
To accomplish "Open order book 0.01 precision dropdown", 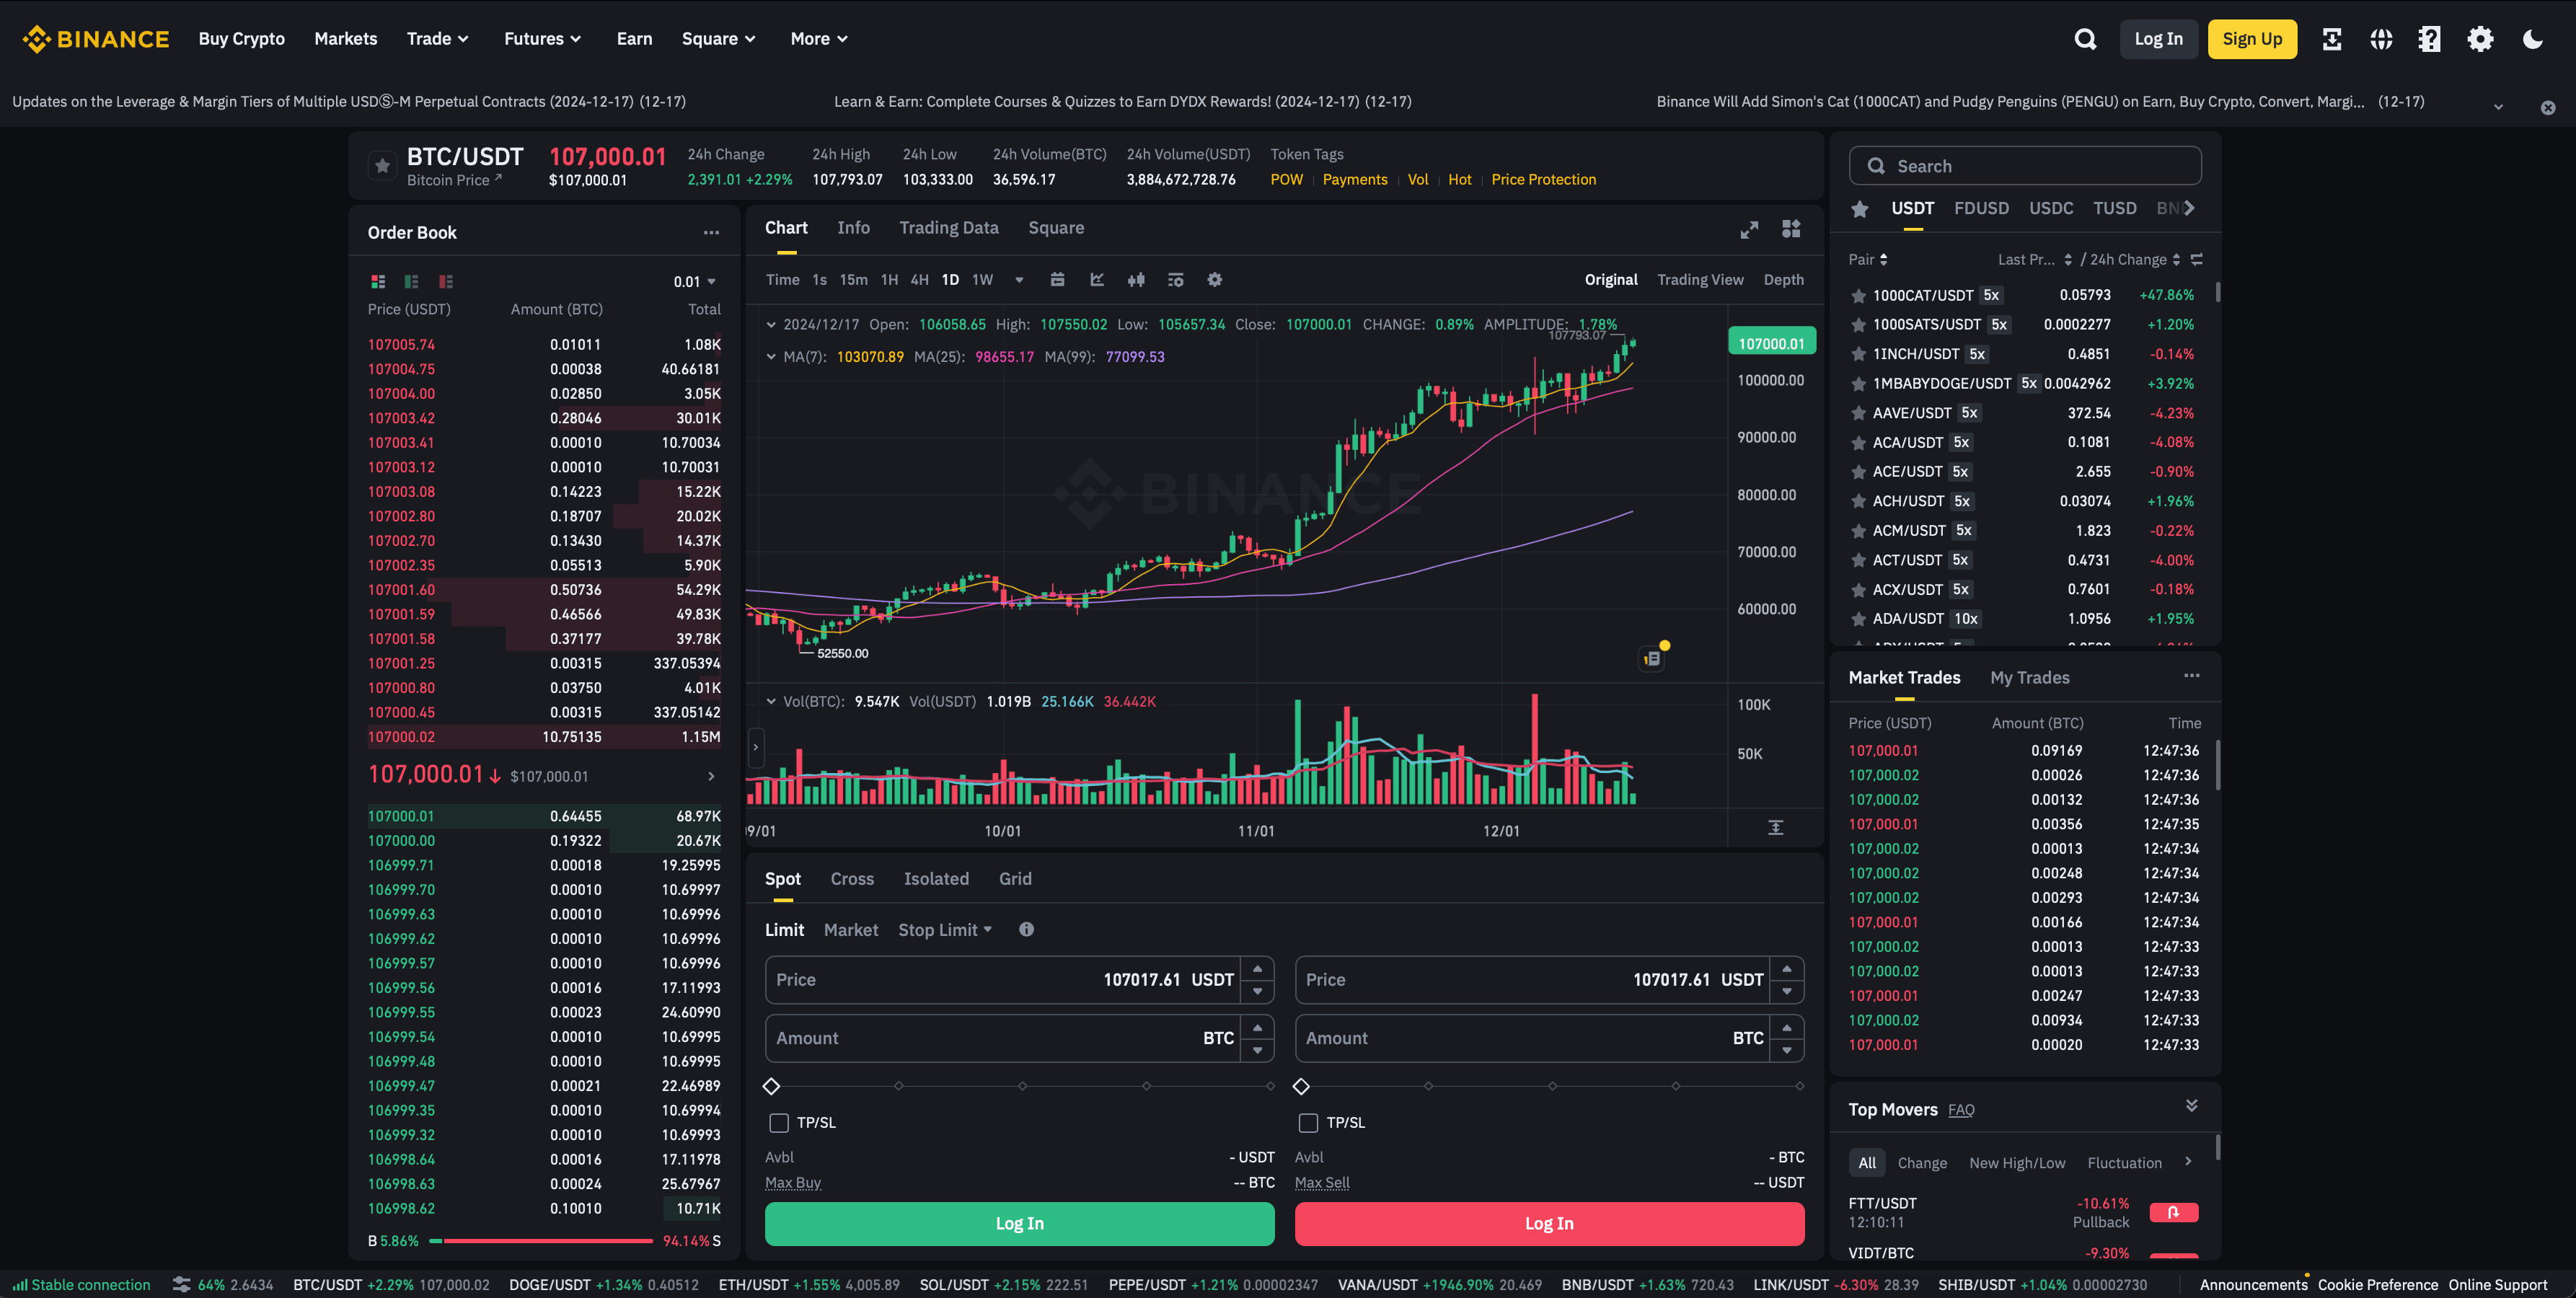I will coord(694,282).
